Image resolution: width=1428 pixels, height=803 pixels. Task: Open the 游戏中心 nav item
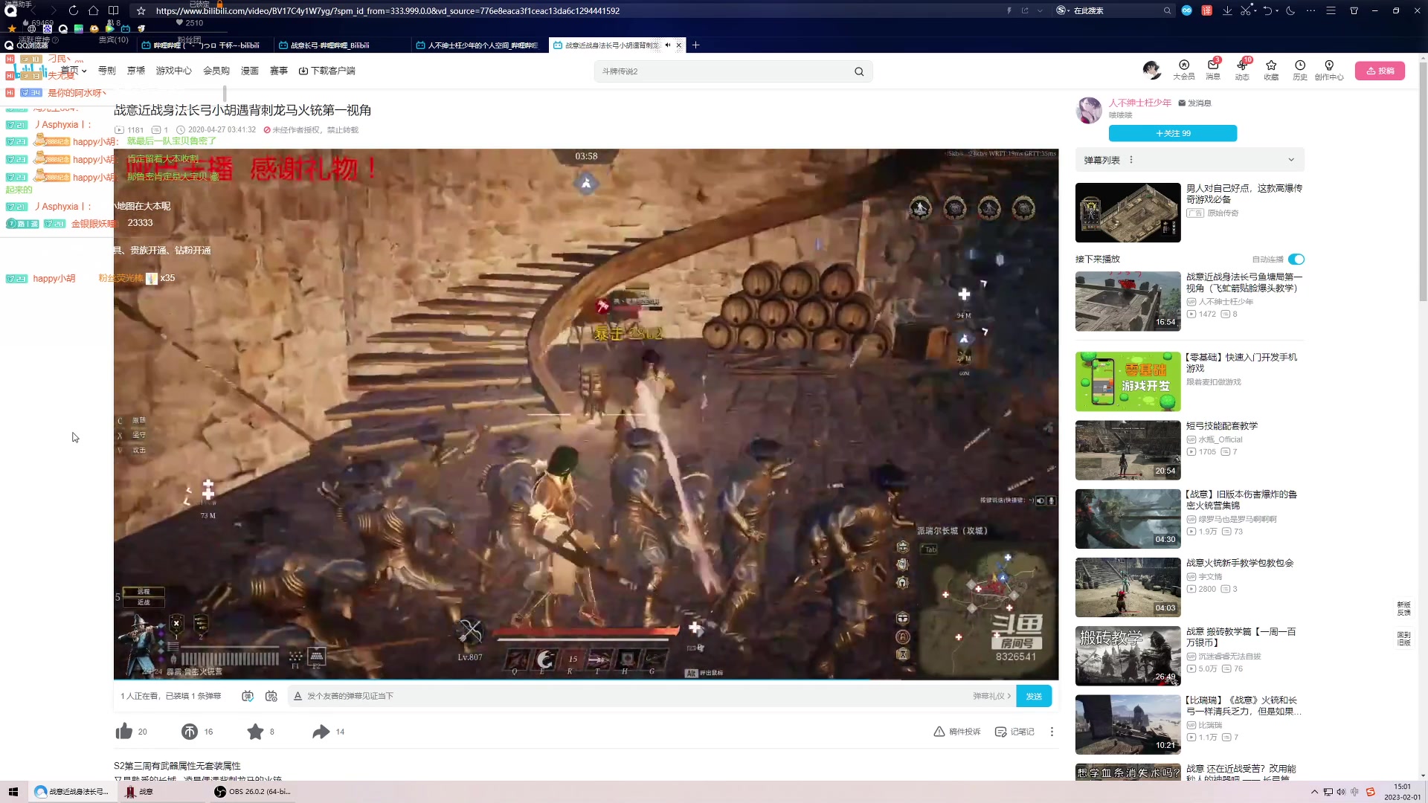(173, 71)
